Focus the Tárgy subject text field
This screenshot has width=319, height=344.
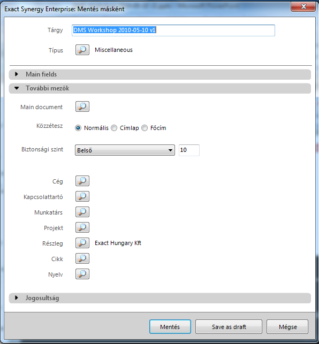pos(173,30)
